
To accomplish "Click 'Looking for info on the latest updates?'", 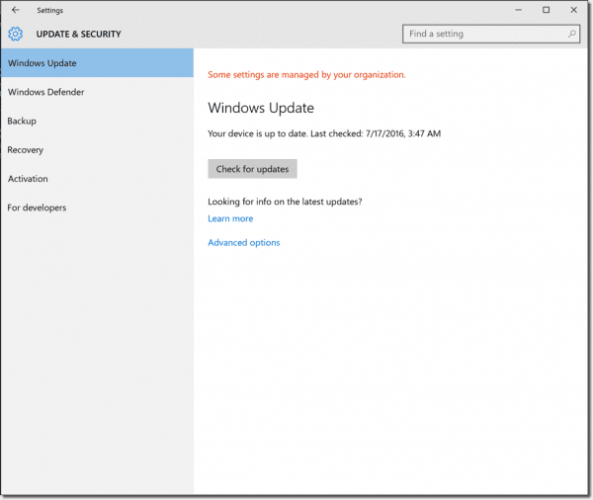I will click(x=285, y=202).
